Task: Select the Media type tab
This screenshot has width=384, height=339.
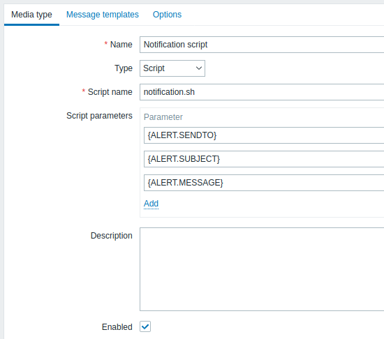Action: point(31,15)
